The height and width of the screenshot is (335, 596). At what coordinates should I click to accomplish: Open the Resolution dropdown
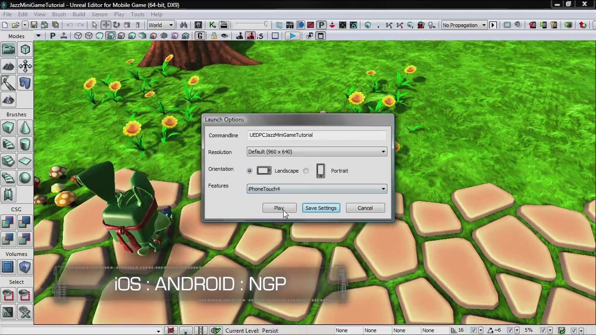317,152
